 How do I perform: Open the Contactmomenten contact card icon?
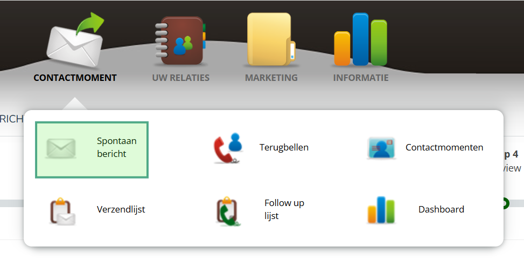click(x=381, y=148)
